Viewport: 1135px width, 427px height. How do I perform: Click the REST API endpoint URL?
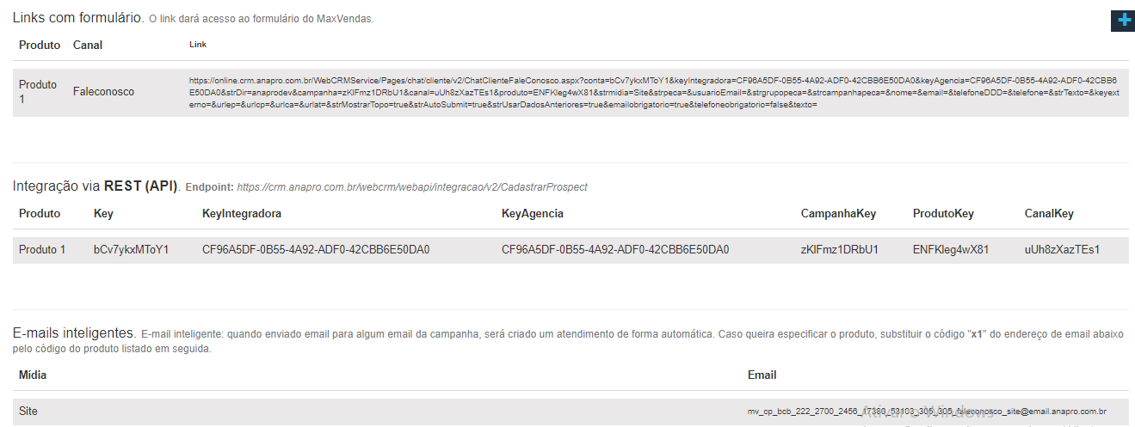pyautogui.click(x=411, y=186)
